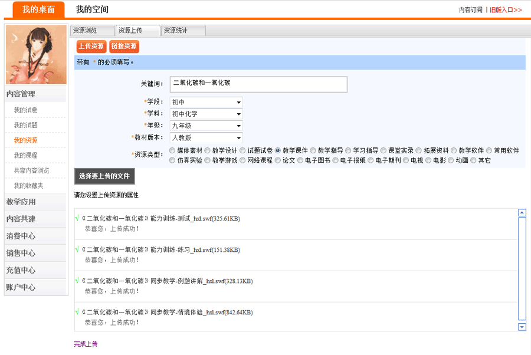Open the 学段 dropdown showing 初中

206,102
